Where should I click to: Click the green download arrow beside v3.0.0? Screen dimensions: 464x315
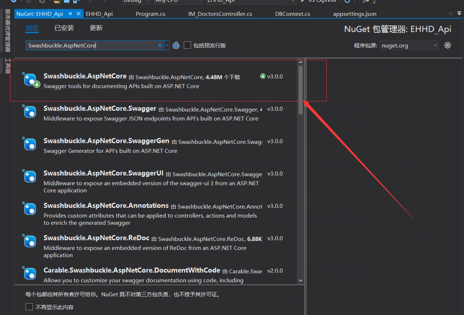tap(263, 76)
